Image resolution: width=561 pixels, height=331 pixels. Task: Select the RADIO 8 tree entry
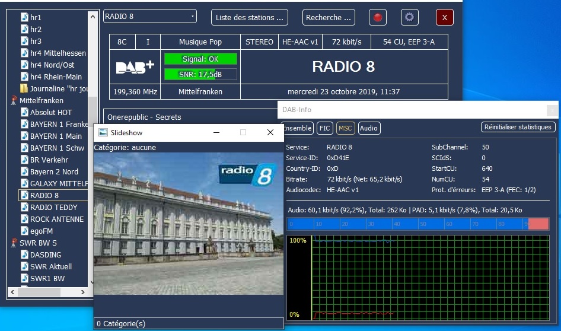(53, 195)
